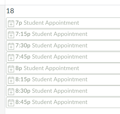Click the 8:45p time label
Image resolution: width=120 pixels, height=114 pixels.
coord(23,102)
